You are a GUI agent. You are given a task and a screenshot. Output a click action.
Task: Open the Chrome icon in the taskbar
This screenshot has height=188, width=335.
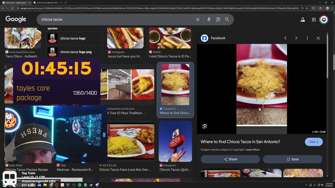click(x=51, y=185)
